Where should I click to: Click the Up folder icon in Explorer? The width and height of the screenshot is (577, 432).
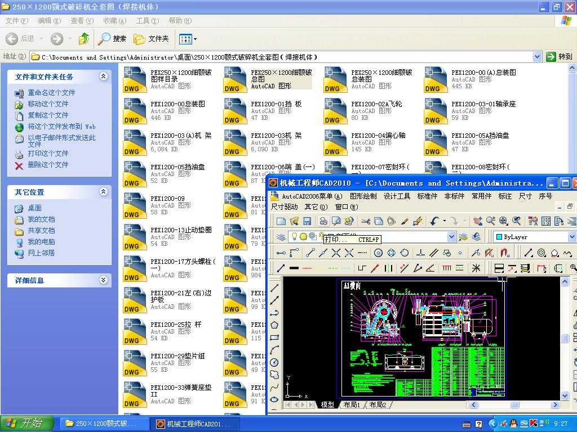[84, 39]
